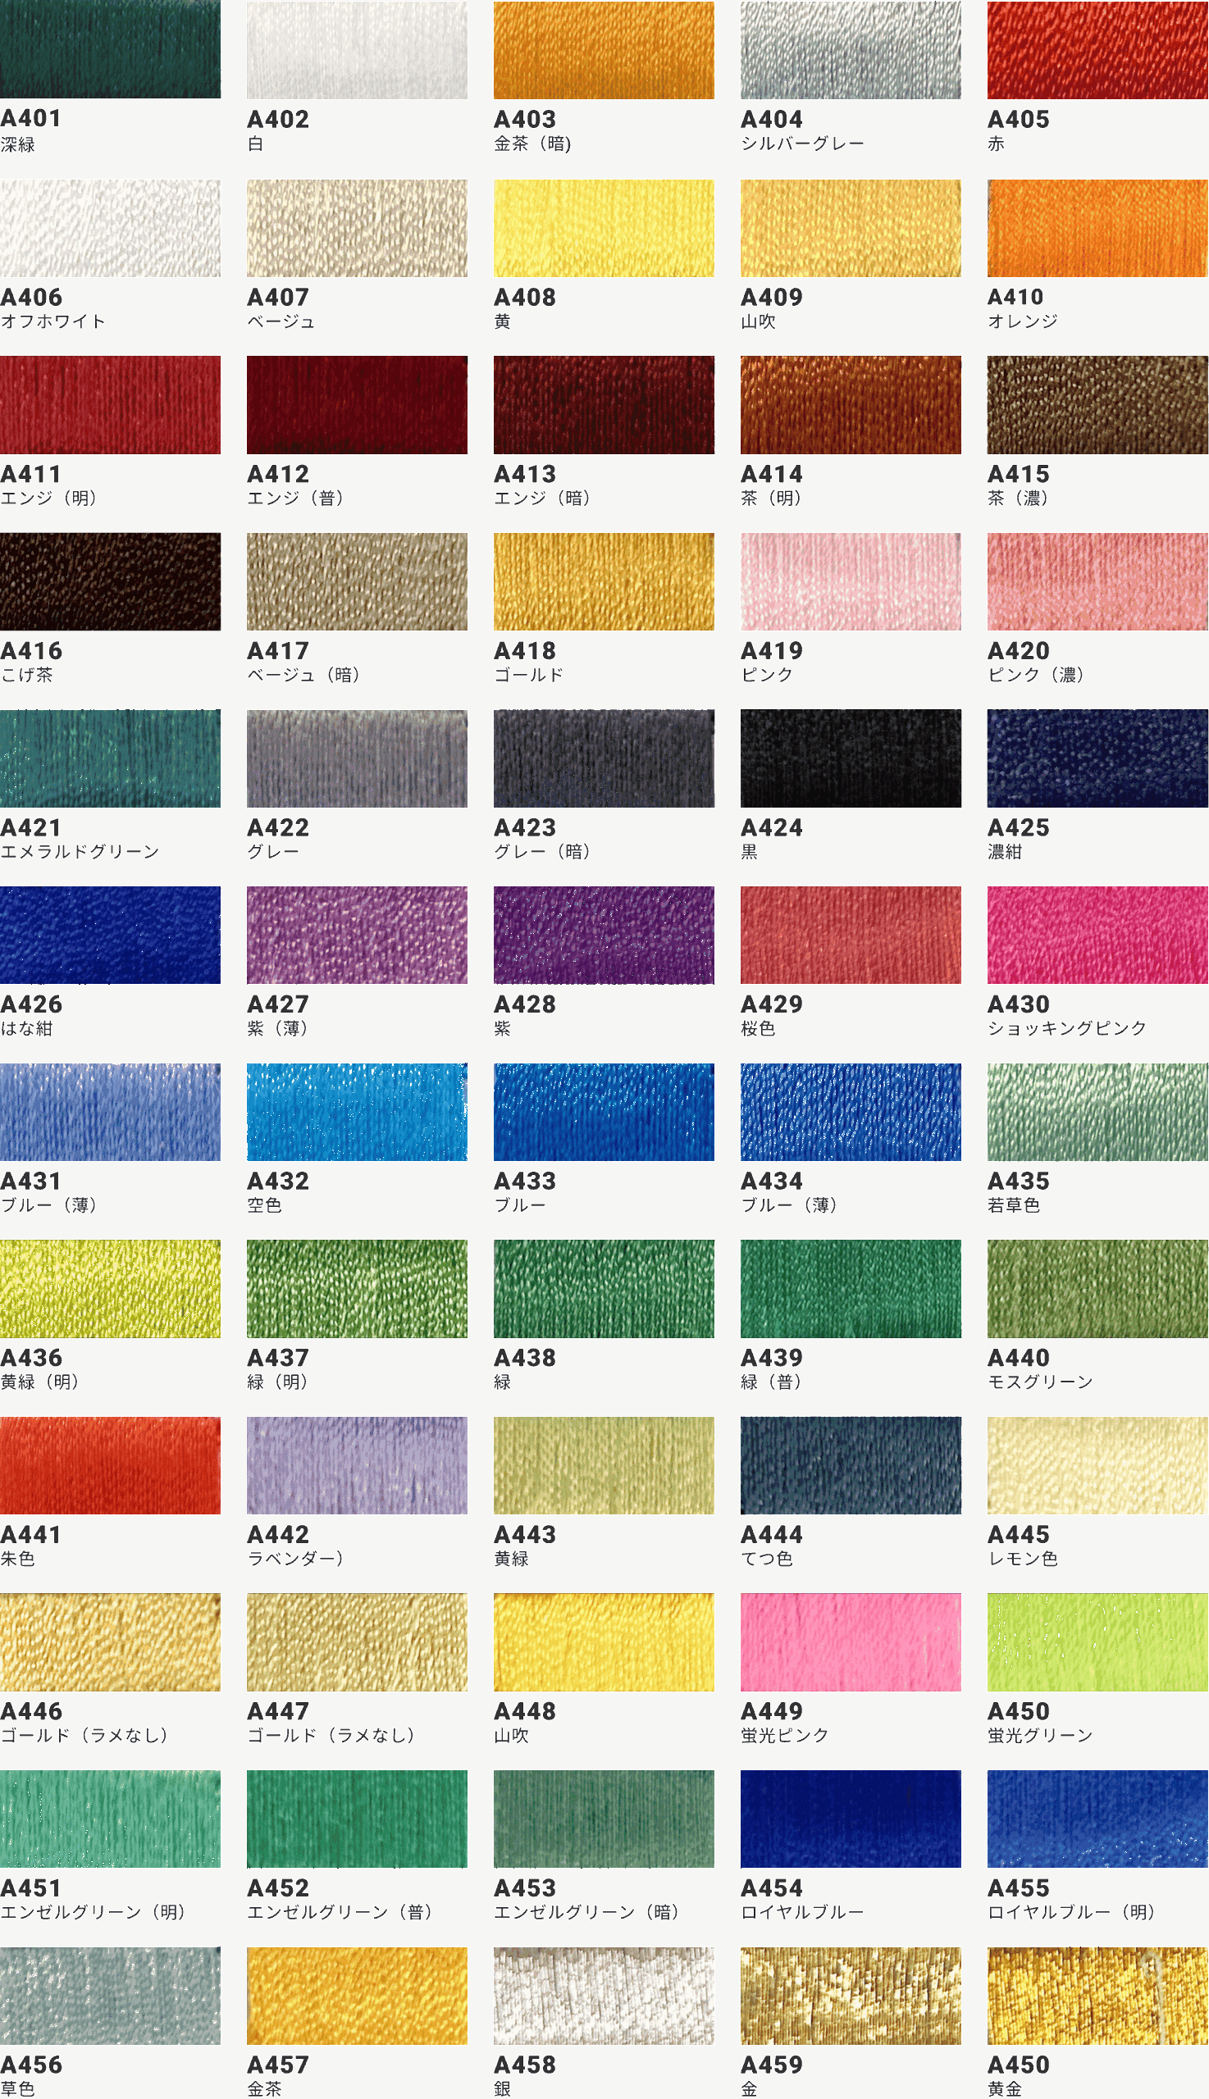This screenshot has width=1209, height=2099.
Task: Choose the A410 orange thread swatch
Action: (1097, 228)
